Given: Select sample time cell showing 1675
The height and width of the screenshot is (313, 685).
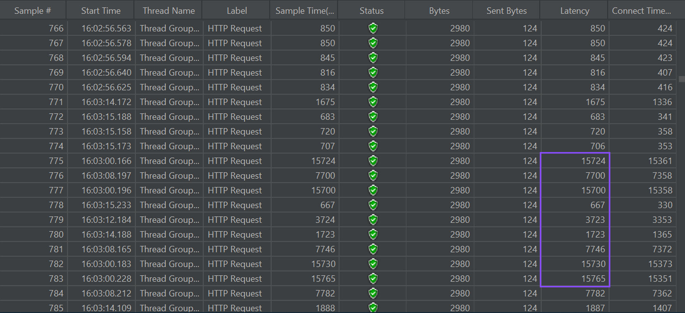Looking at the screenshot, I should pos(325,102).
